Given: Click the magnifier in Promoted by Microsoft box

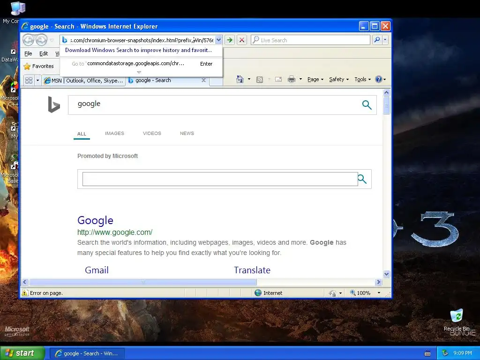Looking at the screenshot, I should pyautogui.click(x=362, y=179).
